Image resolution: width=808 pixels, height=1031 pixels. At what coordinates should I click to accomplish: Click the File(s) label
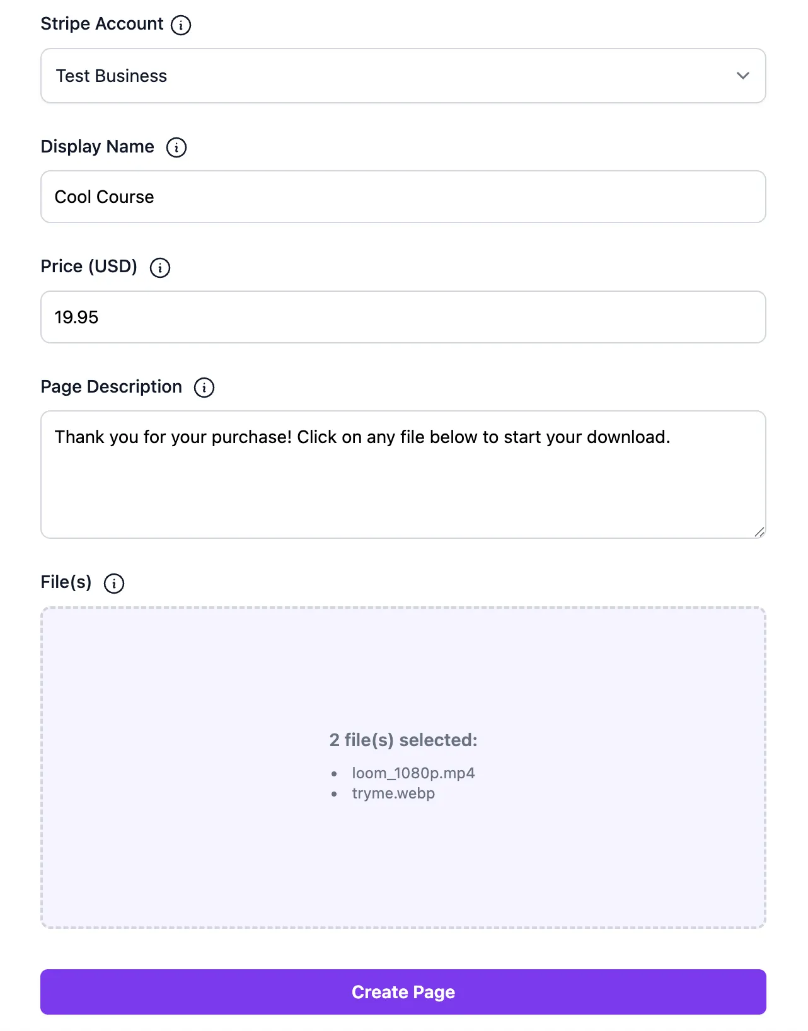point(66,582)
